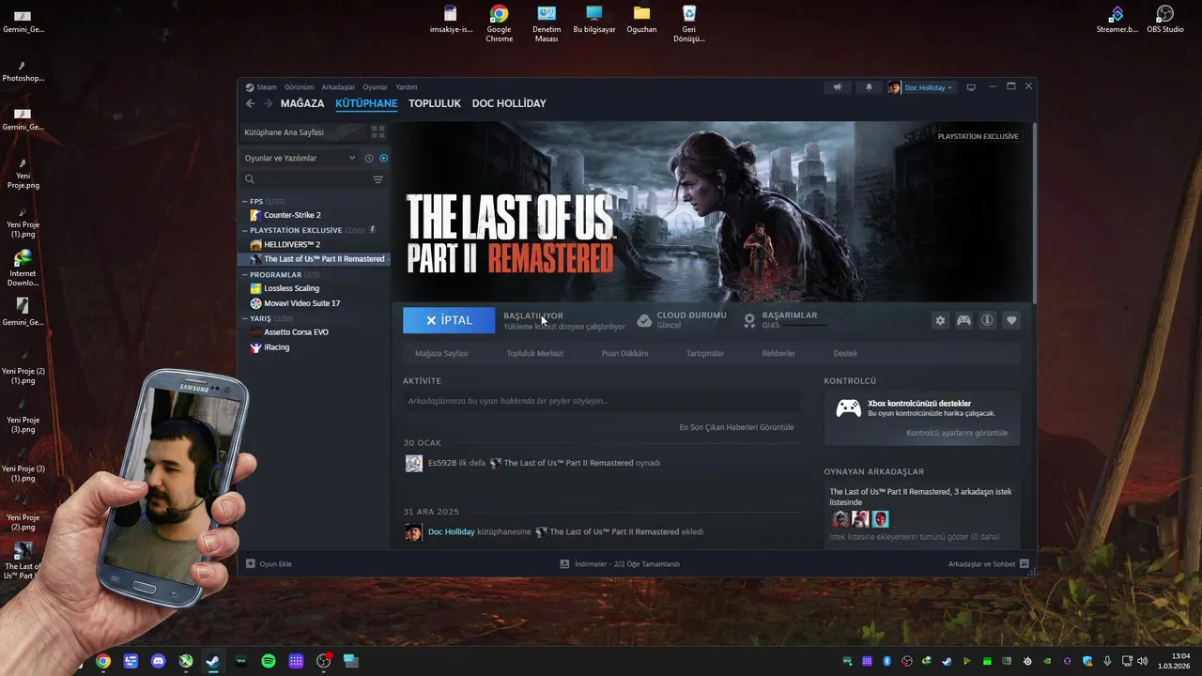Open Kütüphane Ana Sayfası
Screen dimensions: 1202x676
pyautogui.click(x=301, y=132)
